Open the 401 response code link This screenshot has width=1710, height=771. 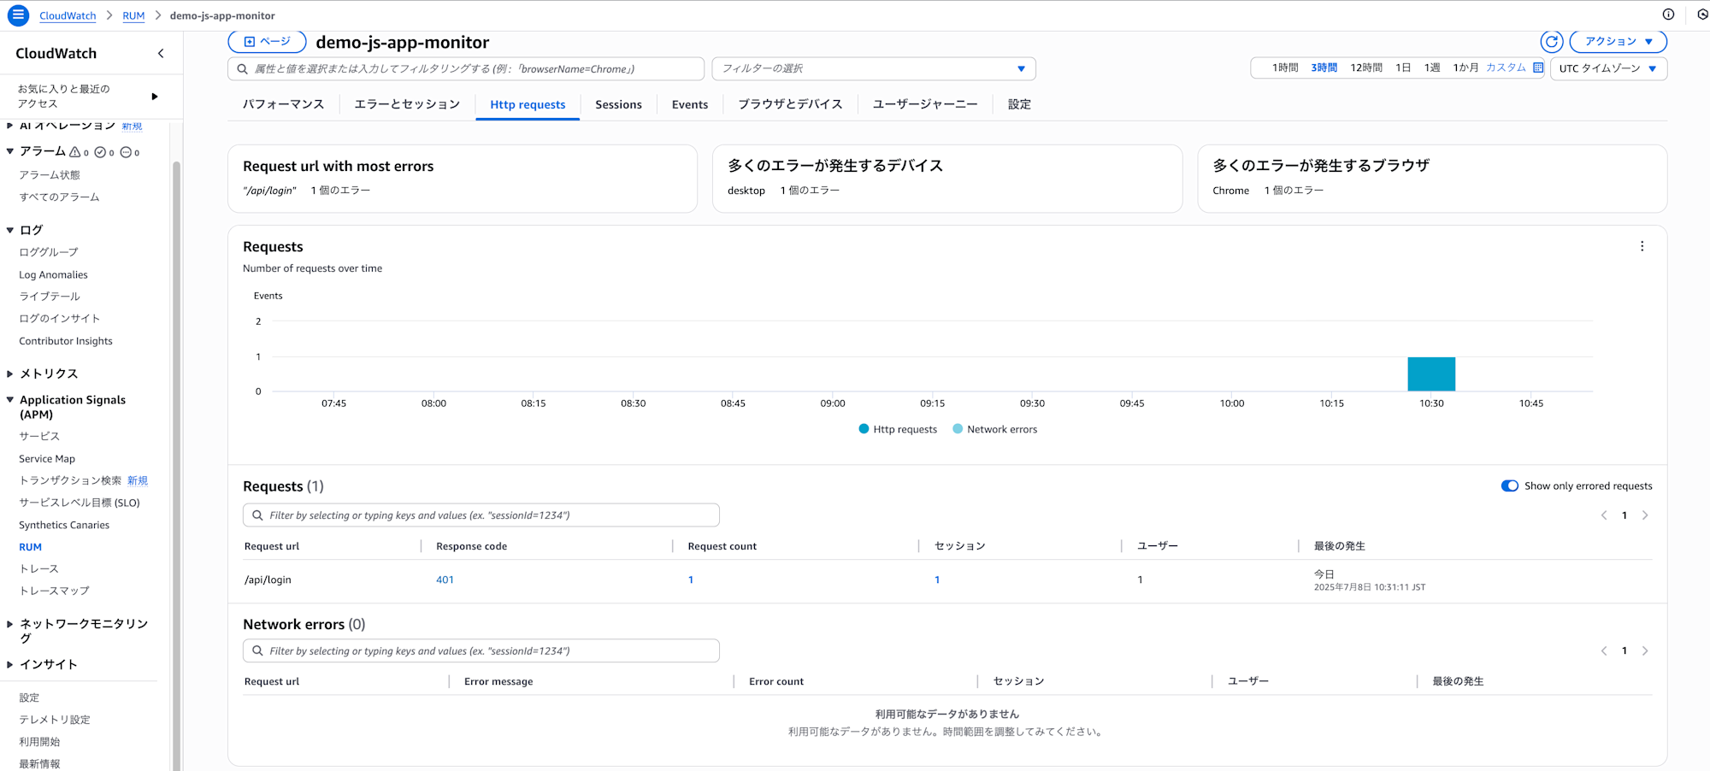pos(445,580)
